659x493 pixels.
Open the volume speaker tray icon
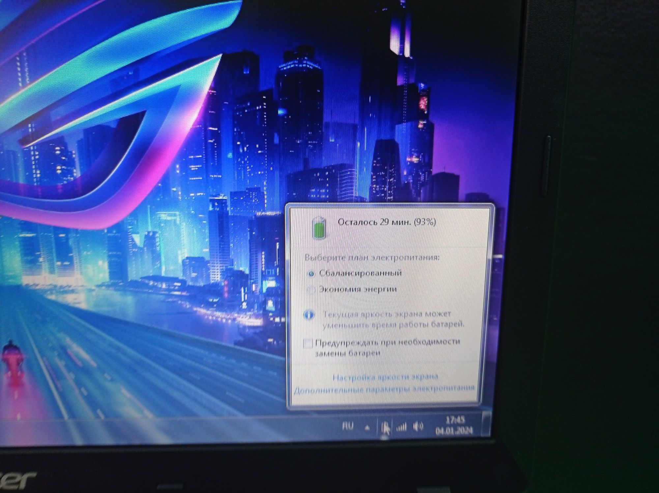418,427
